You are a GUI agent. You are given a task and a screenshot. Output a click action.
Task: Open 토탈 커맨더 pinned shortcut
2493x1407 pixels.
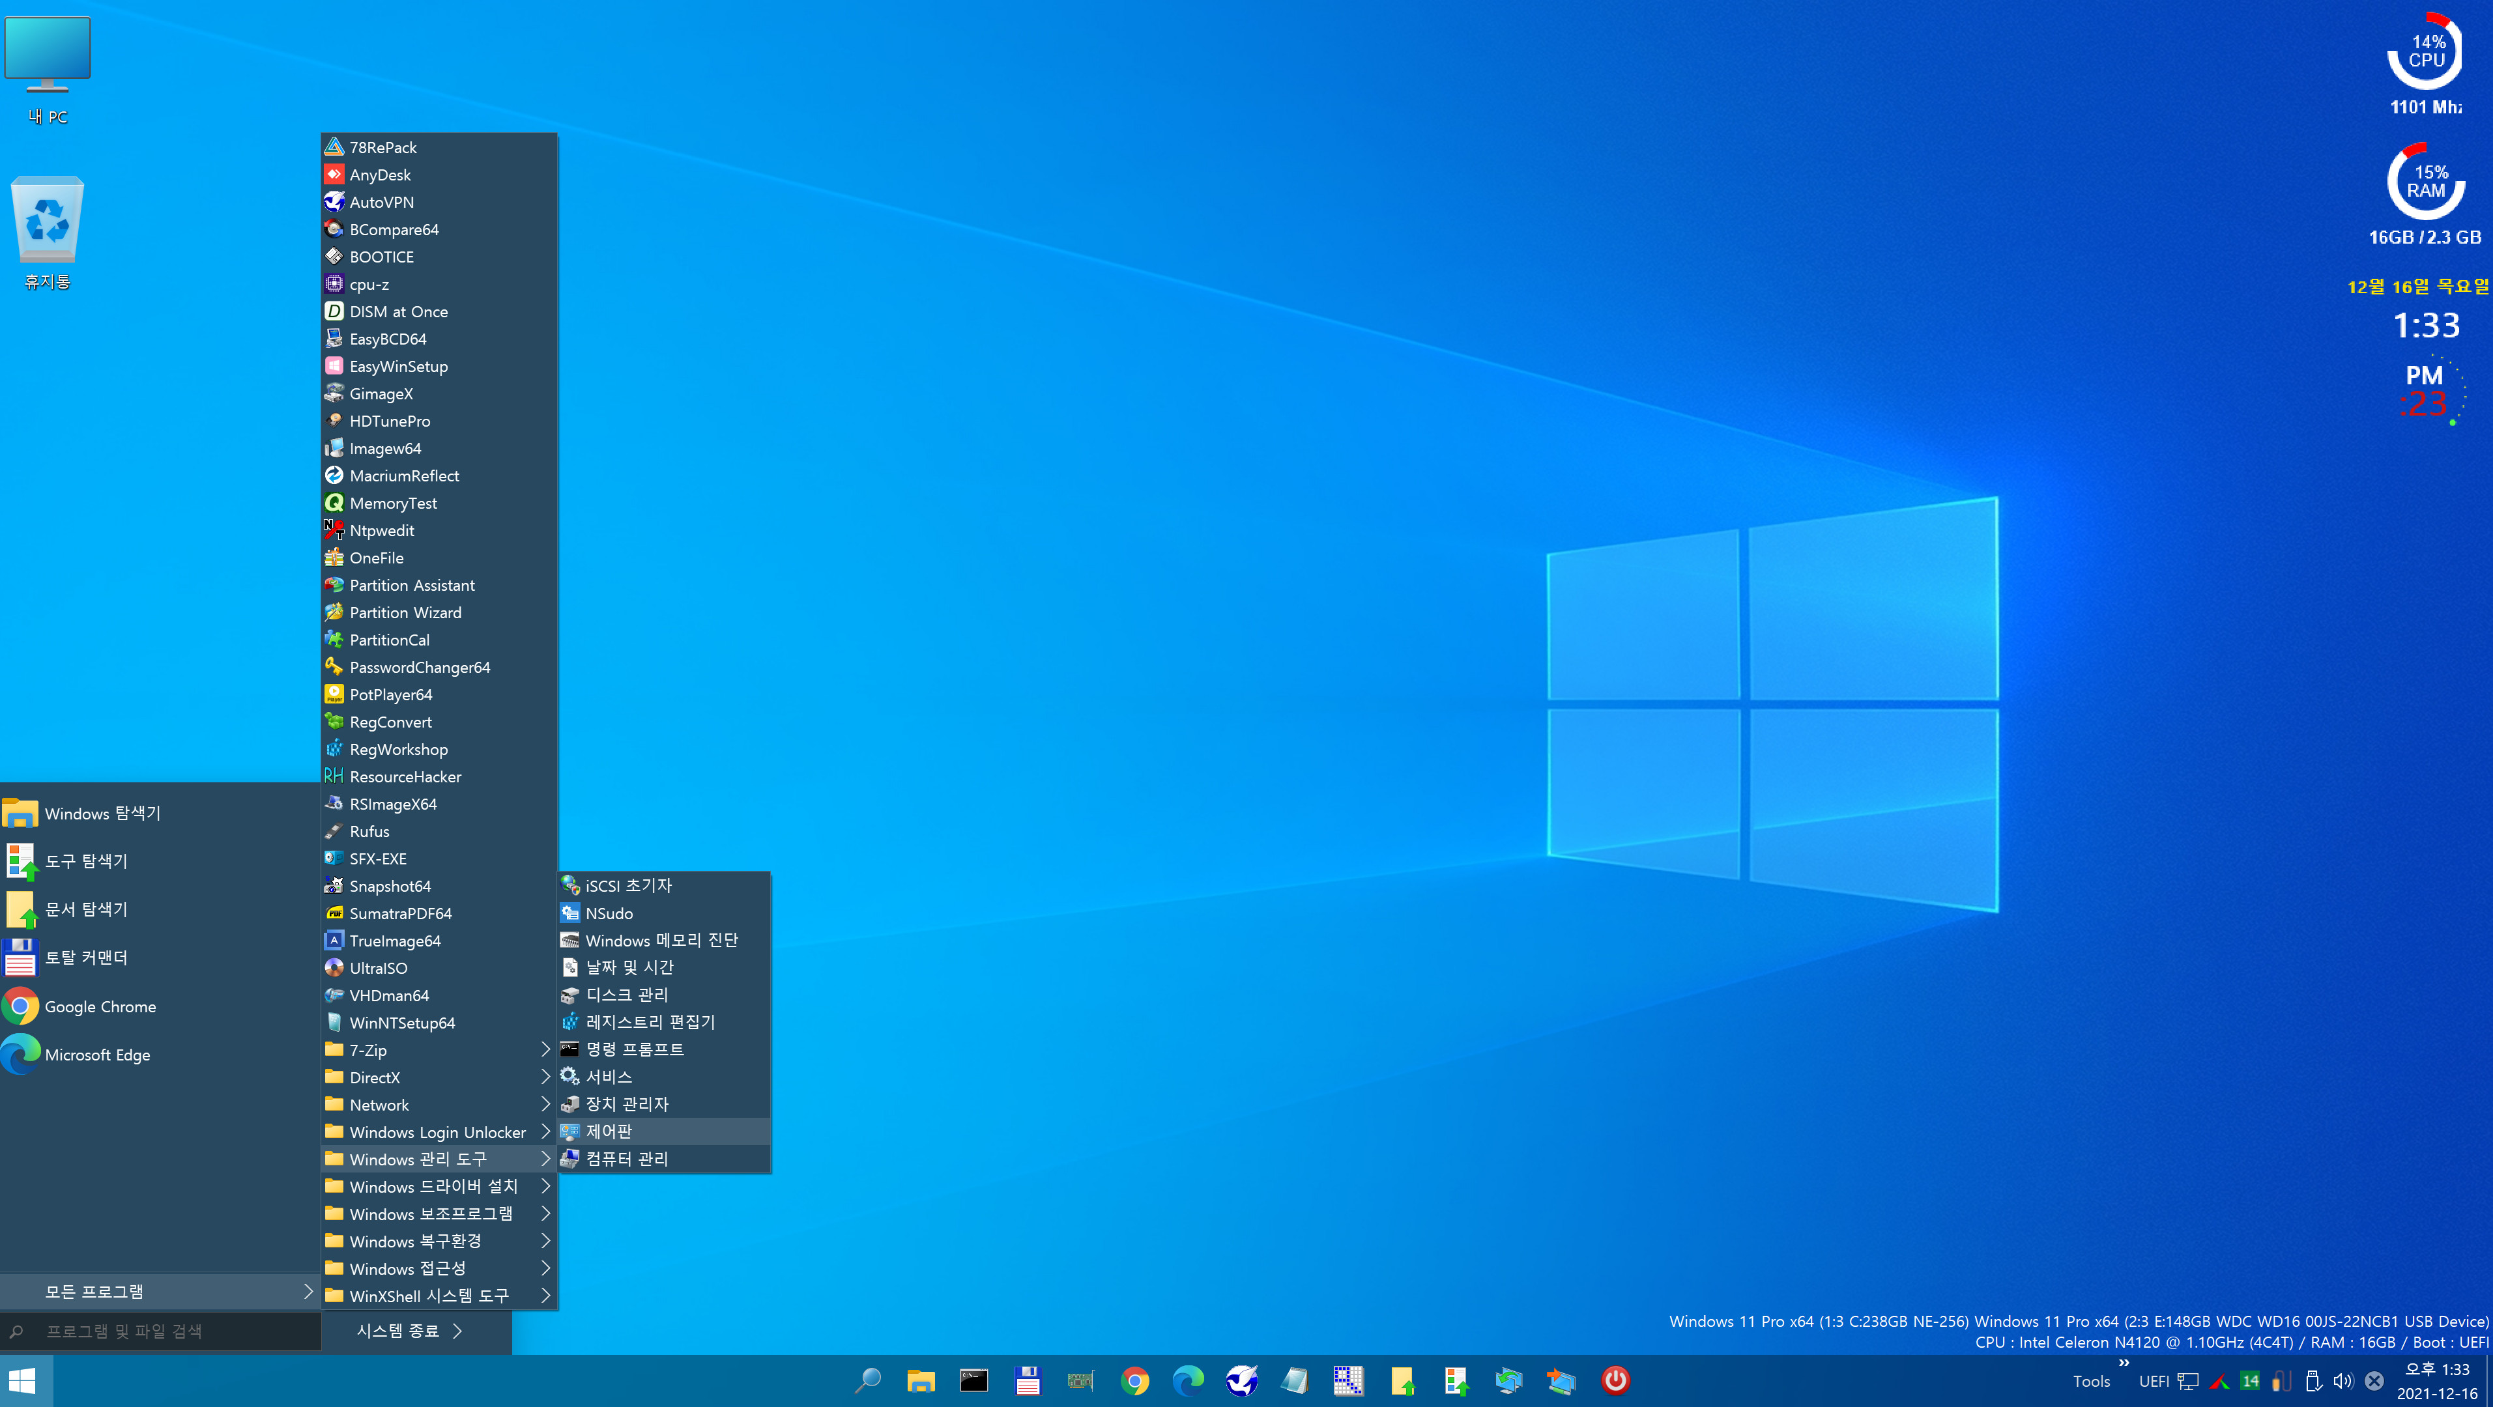pos(160,958)
